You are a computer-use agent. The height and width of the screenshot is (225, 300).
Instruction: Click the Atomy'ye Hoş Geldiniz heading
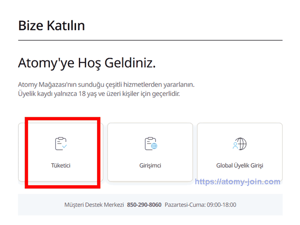(87, 63)
